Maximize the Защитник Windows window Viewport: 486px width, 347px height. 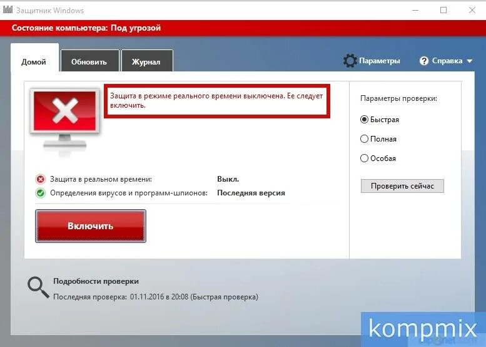443,10
